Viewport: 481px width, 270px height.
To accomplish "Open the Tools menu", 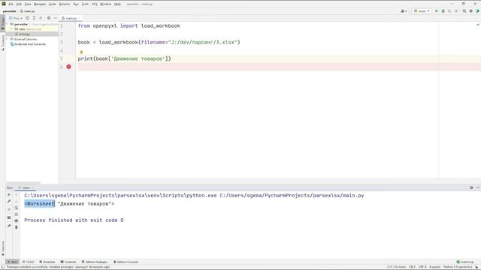I will click(85, 4).
